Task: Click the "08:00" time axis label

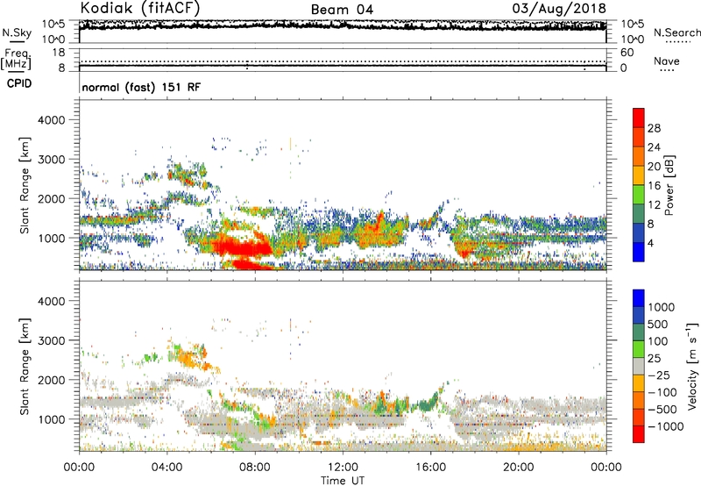Action: (255, 468)
